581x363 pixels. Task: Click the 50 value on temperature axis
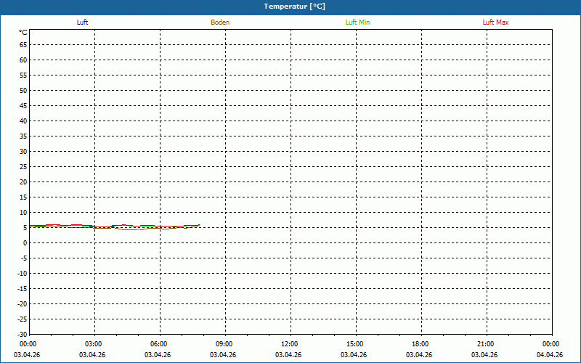click(23, 90)
